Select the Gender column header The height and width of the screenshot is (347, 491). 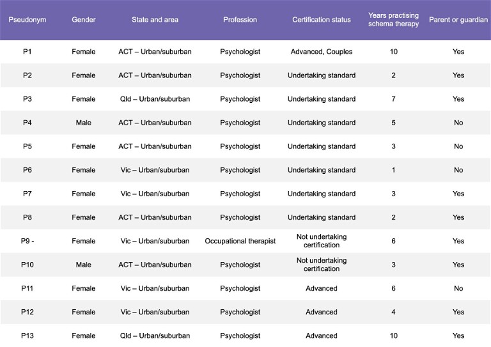coord(84,20)
